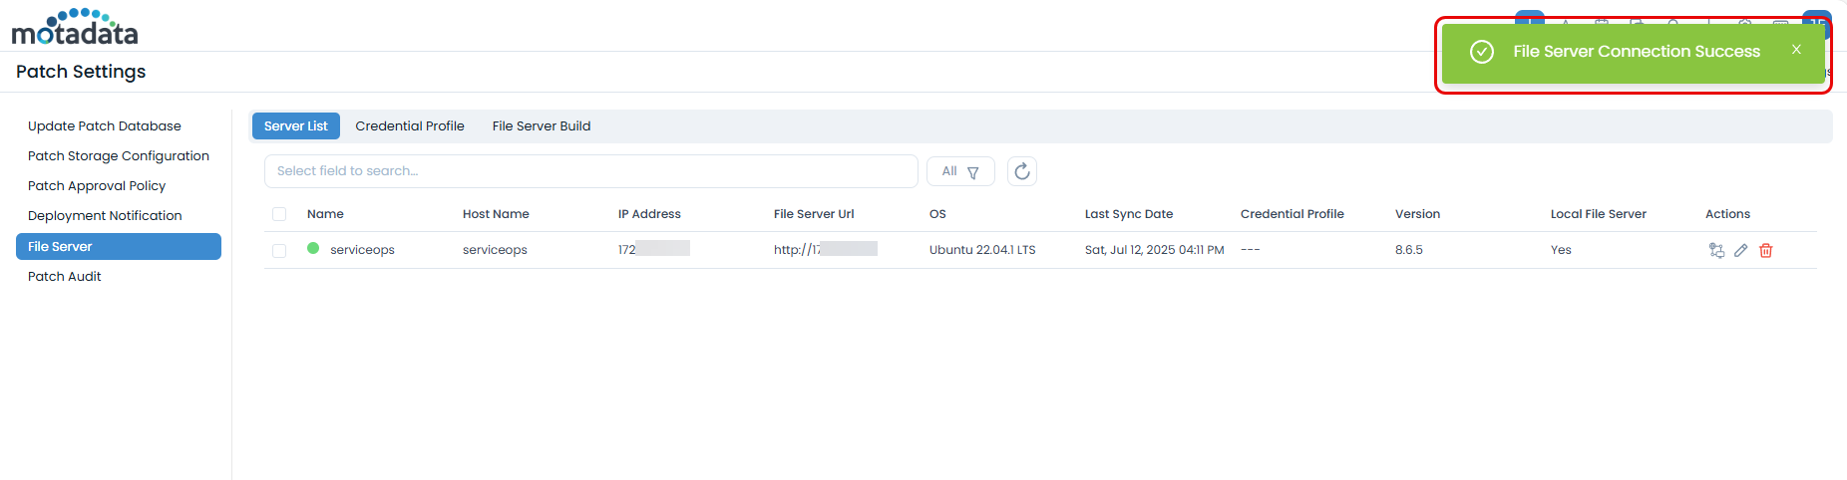Image resolution: width=1847 pixels, height=480 pixels.
Task: Go to Patch Storage Configuration
Action: click(x=118, y=156)
